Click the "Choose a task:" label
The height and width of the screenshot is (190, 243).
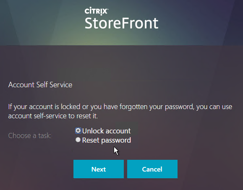(x=30, y=135)
